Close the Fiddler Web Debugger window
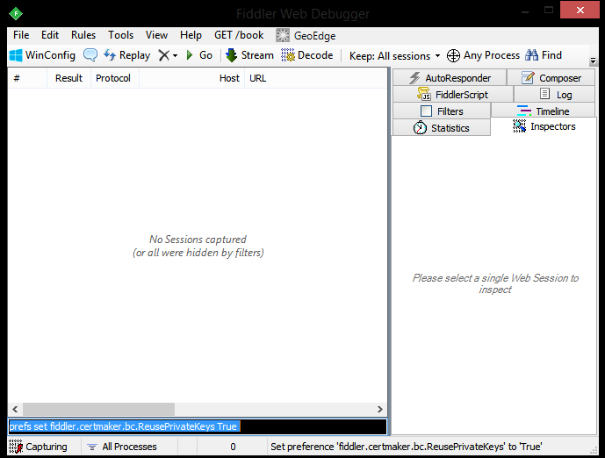 tap(580, 10)
